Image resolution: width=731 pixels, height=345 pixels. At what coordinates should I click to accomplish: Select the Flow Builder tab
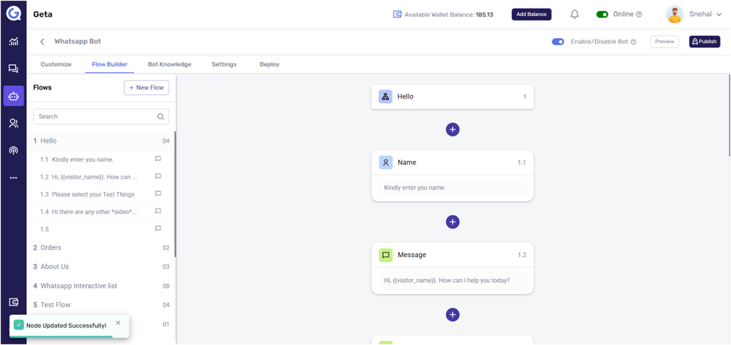[110, 64]
